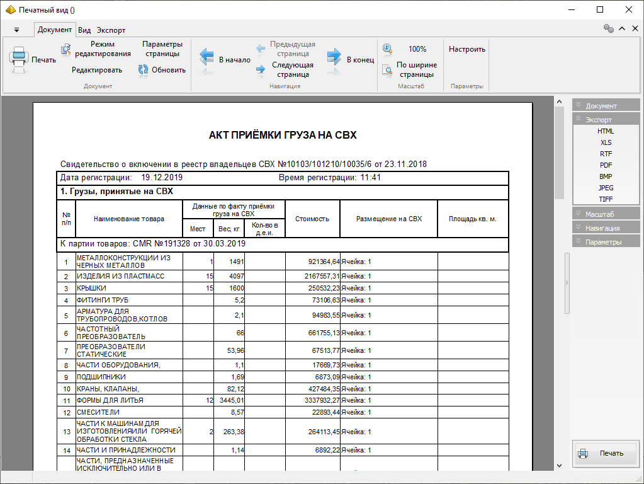Go to start with В начало
Viewport: 644px width, 484px height.
click(x=235, y=60)
